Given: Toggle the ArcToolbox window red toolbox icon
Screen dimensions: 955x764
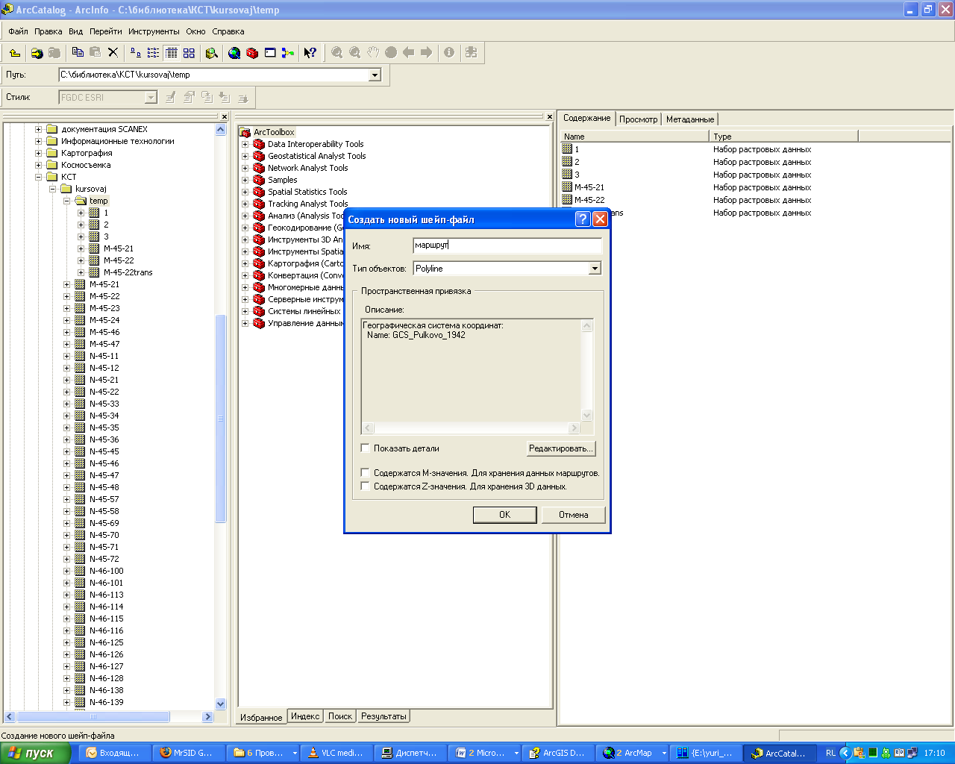Looking at the screenshot, I should pyautogui.click(x=252, y=52).
